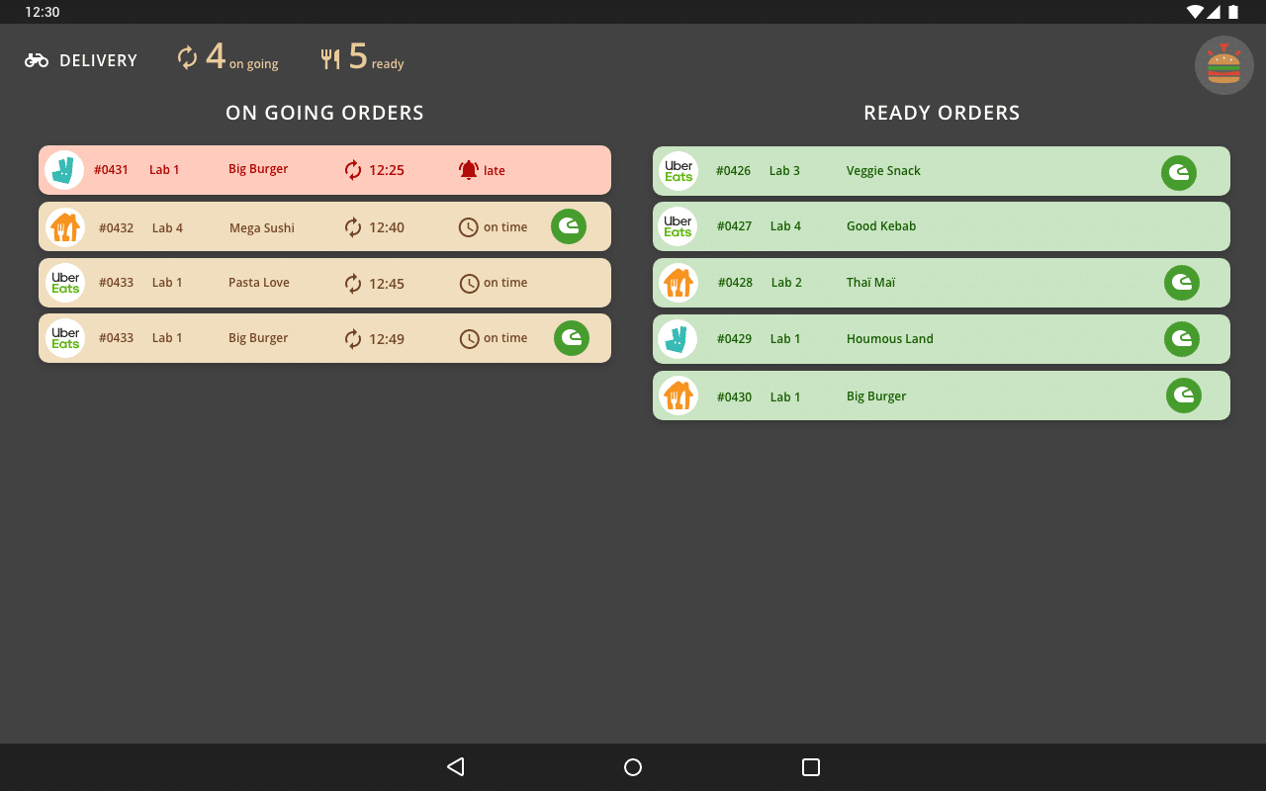Click the Just Eat logo on order #0432
Viewport: 1266px width, 791px height.
[x=65, y=227]
